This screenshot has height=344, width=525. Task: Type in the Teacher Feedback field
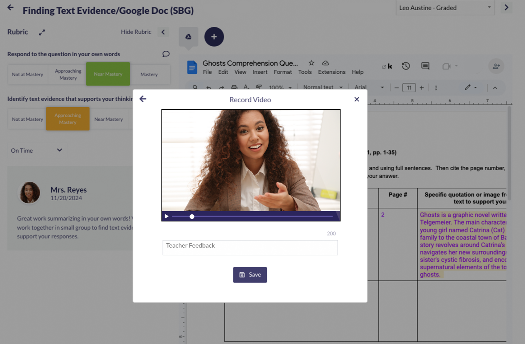(x=250, y=248)
